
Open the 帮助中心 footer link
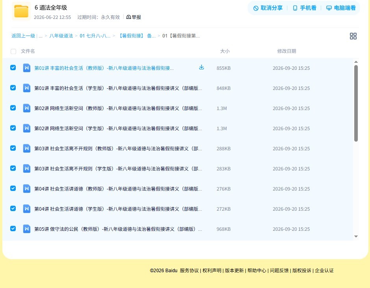(x=257, y=270)
